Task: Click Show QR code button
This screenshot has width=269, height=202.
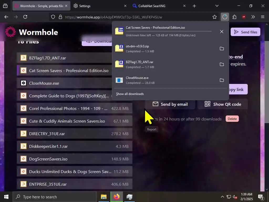Action: click(x=223, y=104)
